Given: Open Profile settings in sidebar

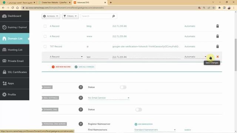Looking at the screenshot, I should 14,95.
